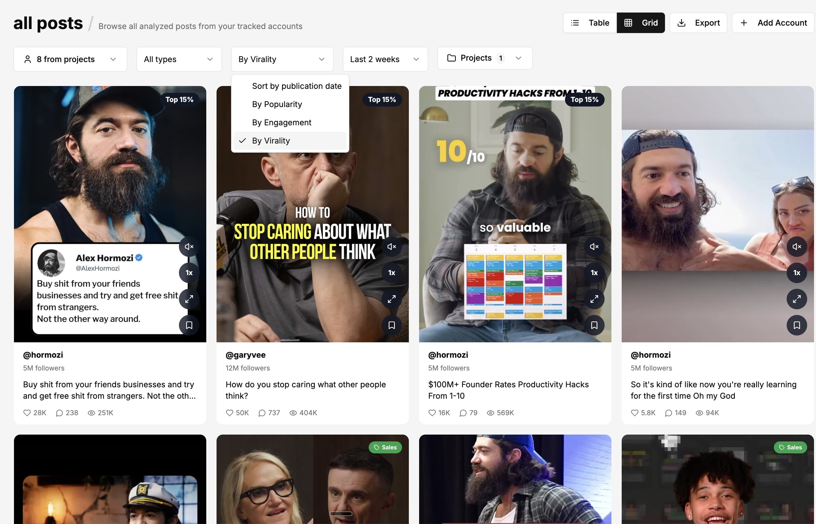Toggle mute on the garyvee 'stop caring' video
Viewport: 816px width, 524px height.
(391, 246)
